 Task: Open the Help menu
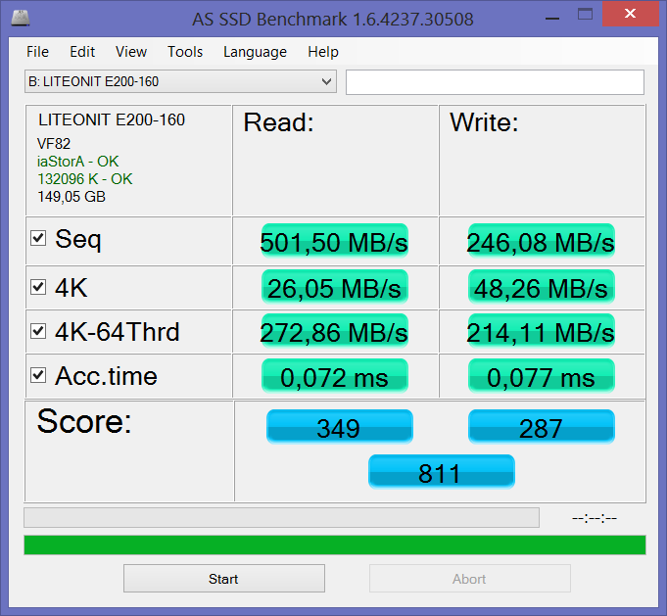(x=322, y=52)
